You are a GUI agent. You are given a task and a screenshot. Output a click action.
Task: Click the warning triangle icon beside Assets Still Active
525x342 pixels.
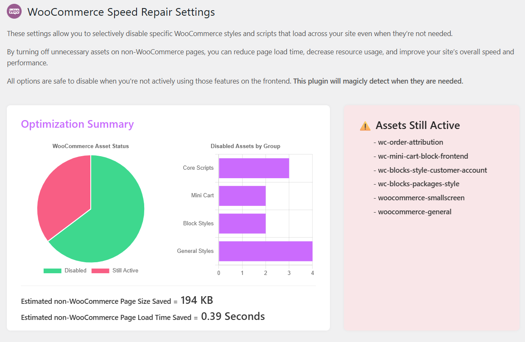tap(365, 126)
